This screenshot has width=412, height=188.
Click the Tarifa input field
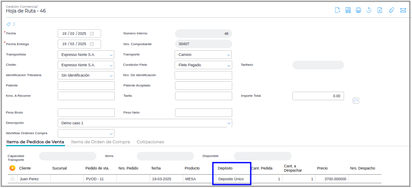click(204, 96)
